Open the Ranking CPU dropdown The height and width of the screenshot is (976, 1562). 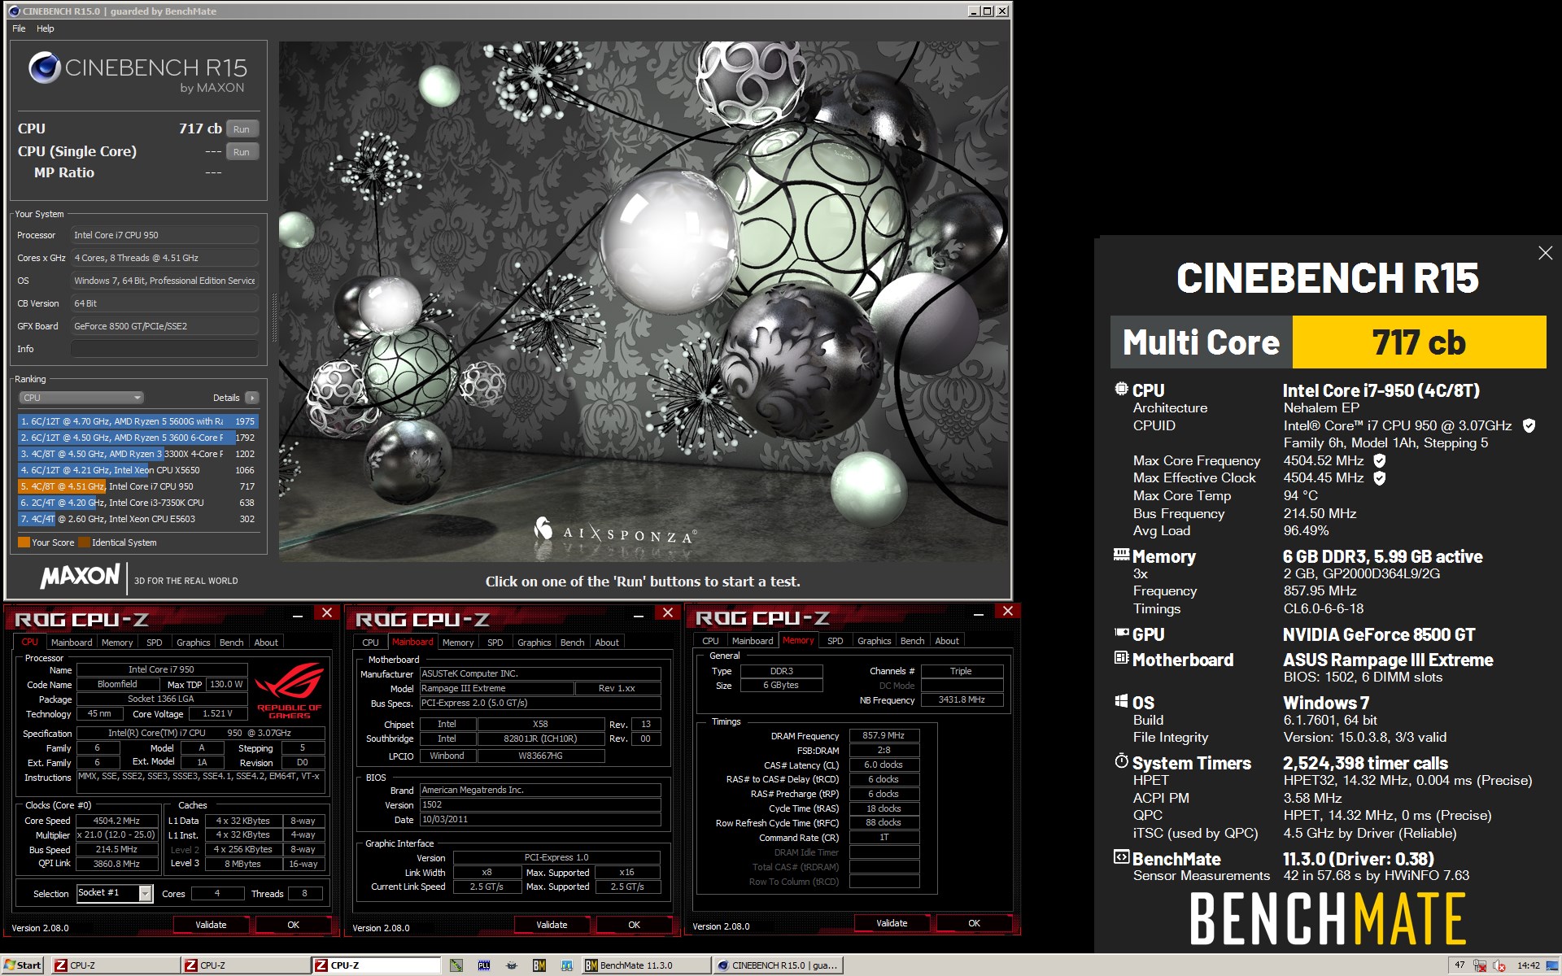coord(81,398)
